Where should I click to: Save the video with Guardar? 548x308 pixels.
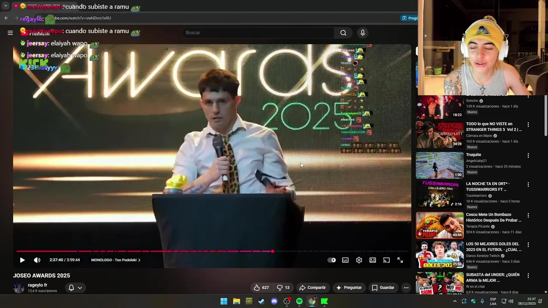(383, 287)
